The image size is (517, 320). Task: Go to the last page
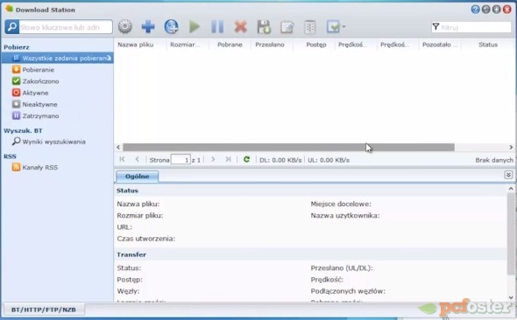coord(228,159)
